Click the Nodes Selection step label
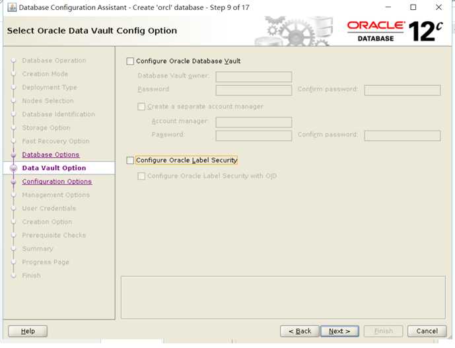 [48, 101]
